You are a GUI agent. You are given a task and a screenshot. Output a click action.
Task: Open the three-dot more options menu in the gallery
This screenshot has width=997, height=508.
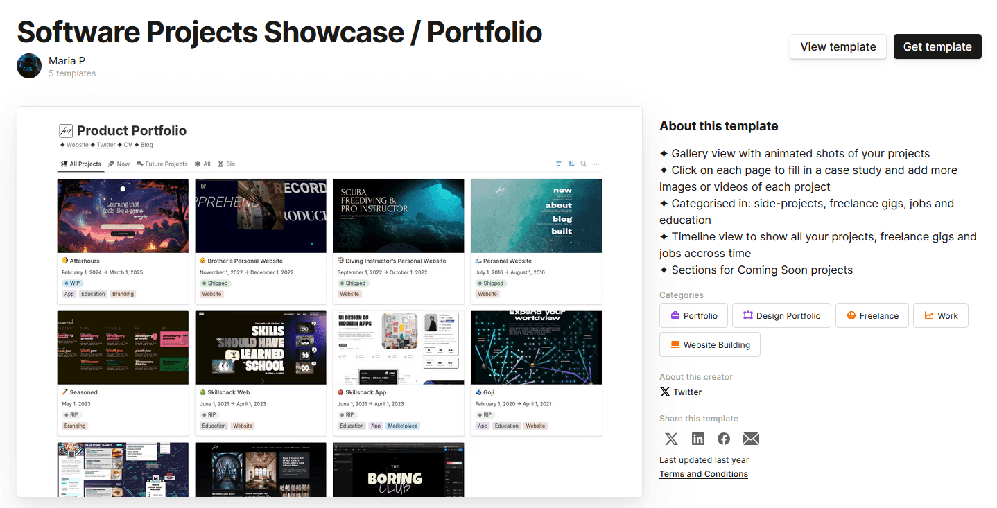click(x=596, y=164)
